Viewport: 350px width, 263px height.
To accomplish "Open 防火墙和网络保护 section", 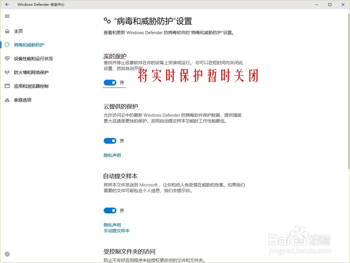I will pyautogui.click(x=31, y=72).
